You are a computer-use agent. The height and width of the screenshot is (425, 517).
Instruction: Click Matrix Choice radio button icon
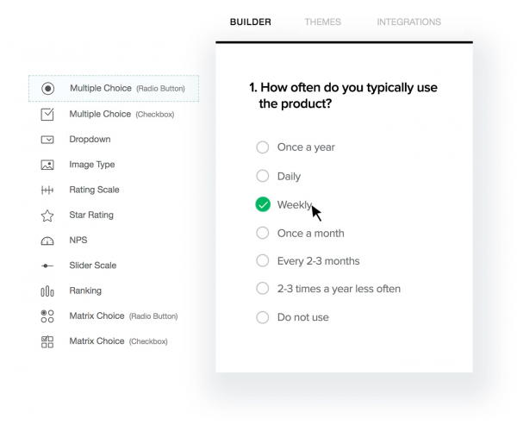pos(48,316)
